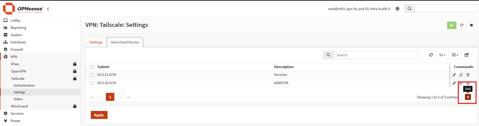Edit the 10.0.12.0/24 route pencil icon
The width and height of the screenshot is (479, 126).
(454, 75)
